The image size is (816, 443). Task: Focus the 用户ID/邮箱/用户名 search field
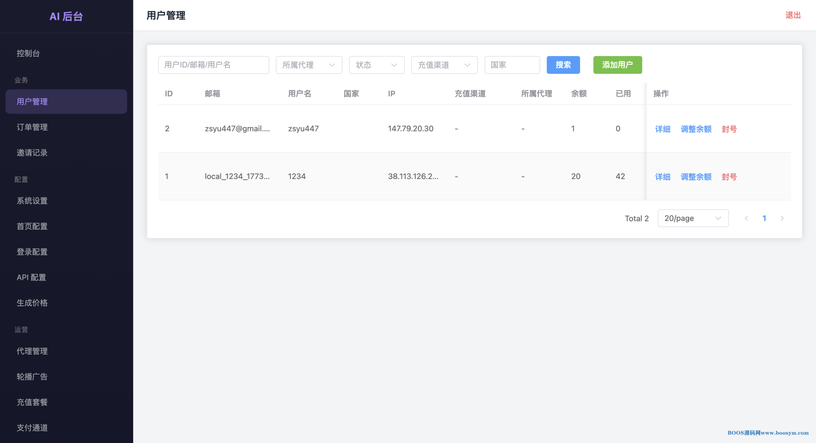pyautogui.click(x=213, y=65)
